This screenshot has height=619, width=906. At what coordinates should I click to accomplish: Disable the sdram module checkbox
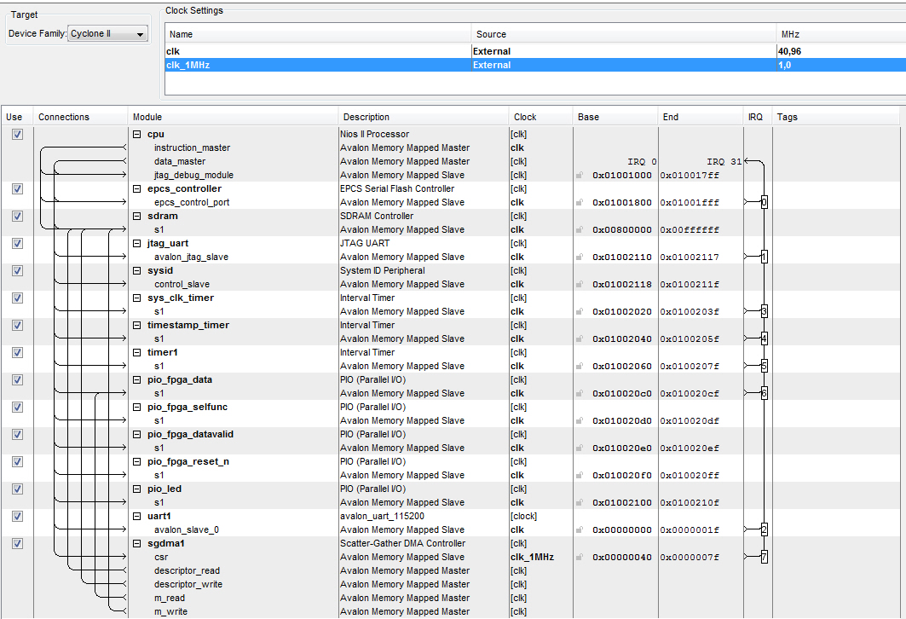point(17,217)
